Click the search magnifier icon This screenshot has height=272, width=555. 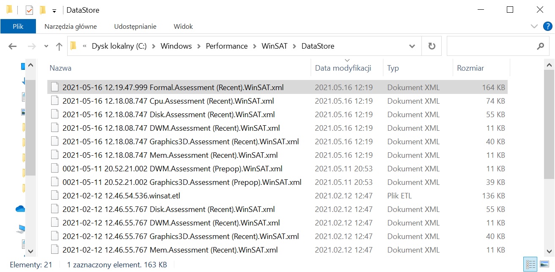[541, 46]
